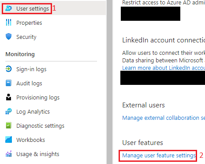Click the Provisioning logs person icon
205x164 pixels.
click(x=8, y=97)
